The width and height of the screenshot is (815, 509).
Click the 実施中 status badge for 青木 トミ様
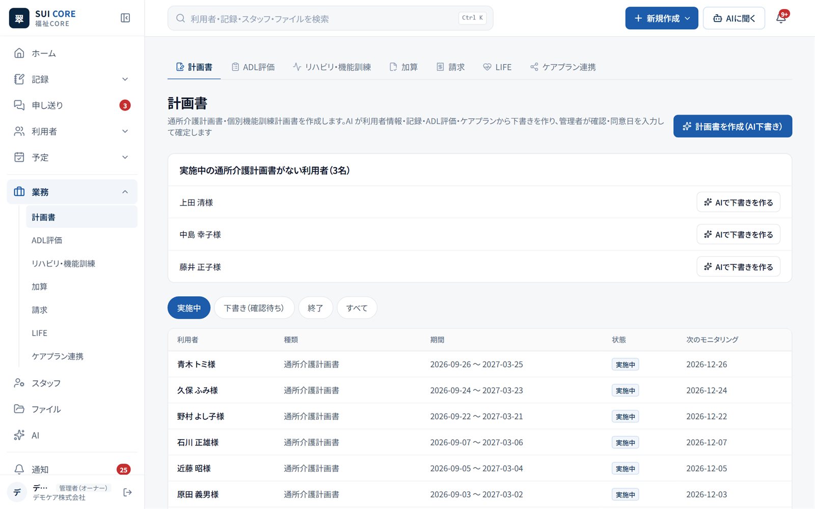tap(625, 364)
